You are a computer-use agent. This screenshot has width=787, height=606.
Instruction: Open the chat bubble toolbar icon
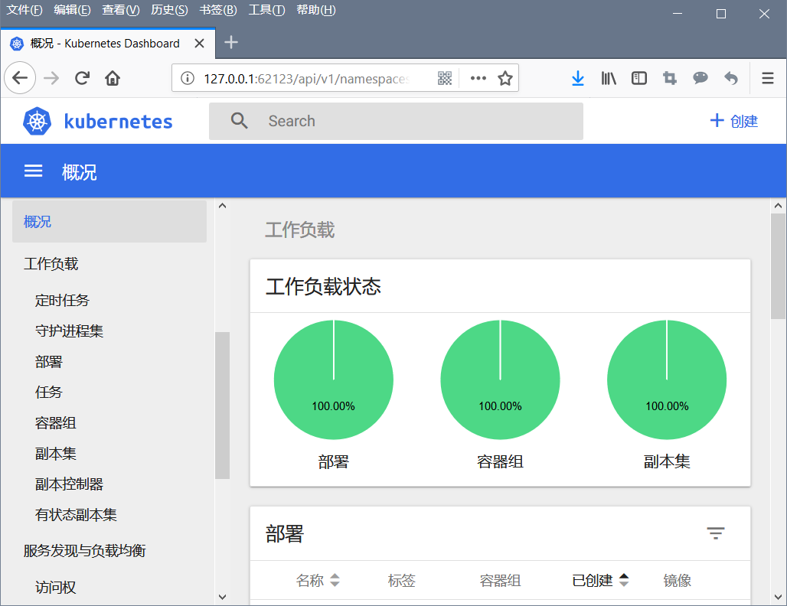[x=700, y=78]
